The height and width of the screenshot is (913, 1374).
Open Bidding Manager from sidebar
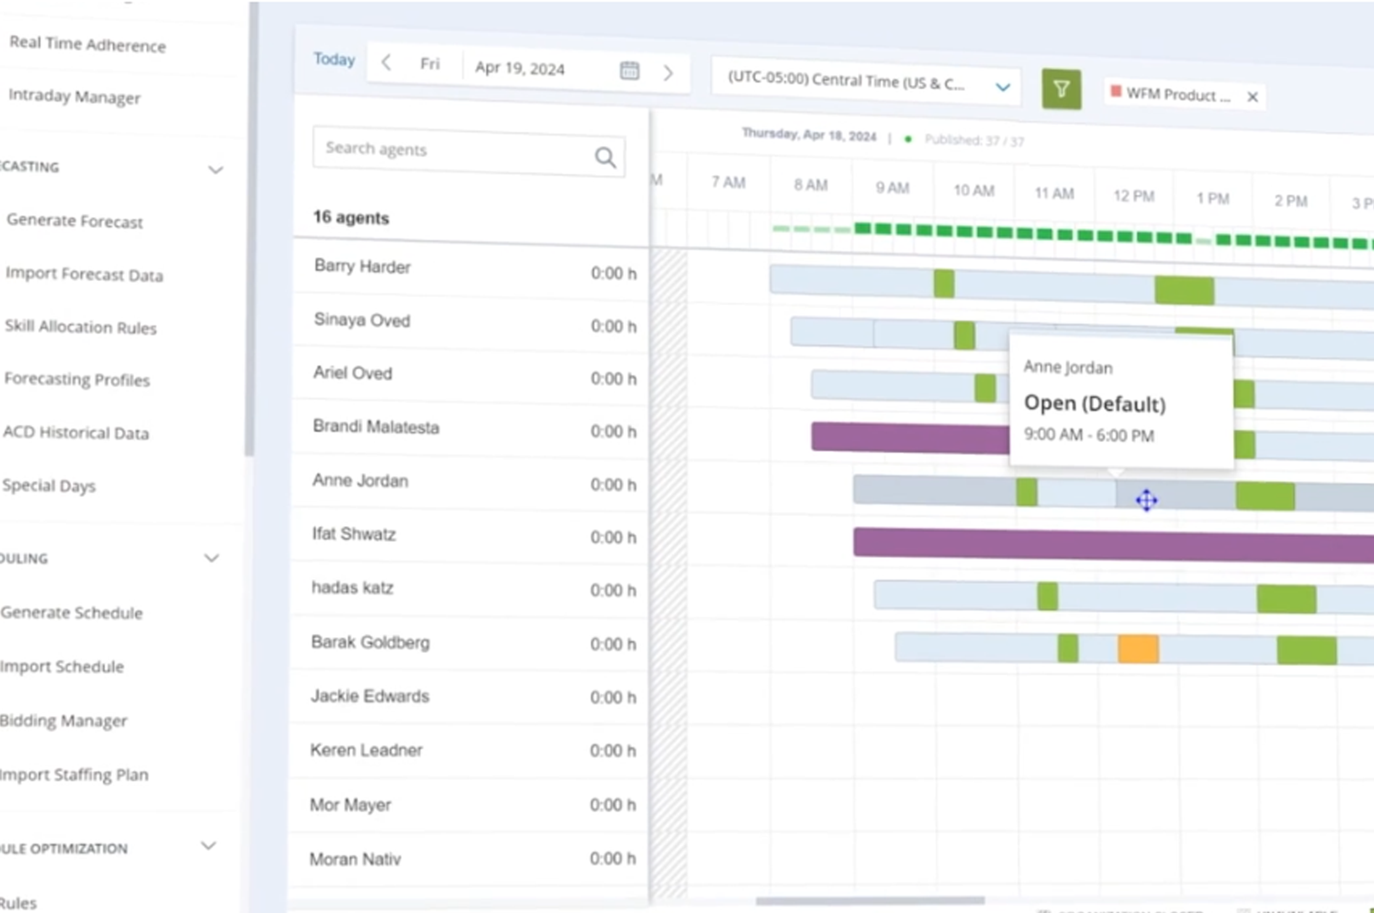click(63, 721)
